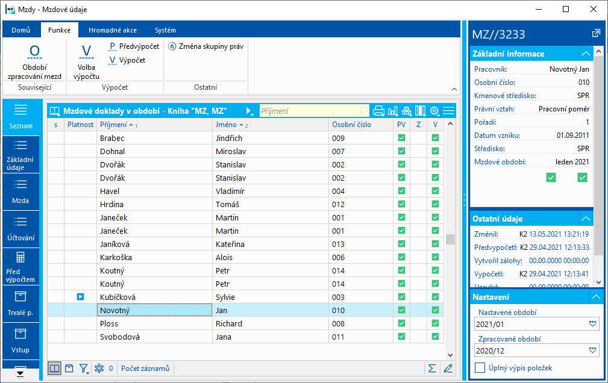Viewport: 608px width, 383px height.
Task: Toggle V checkbox for Karkoška
Action: tap(435, 257)
